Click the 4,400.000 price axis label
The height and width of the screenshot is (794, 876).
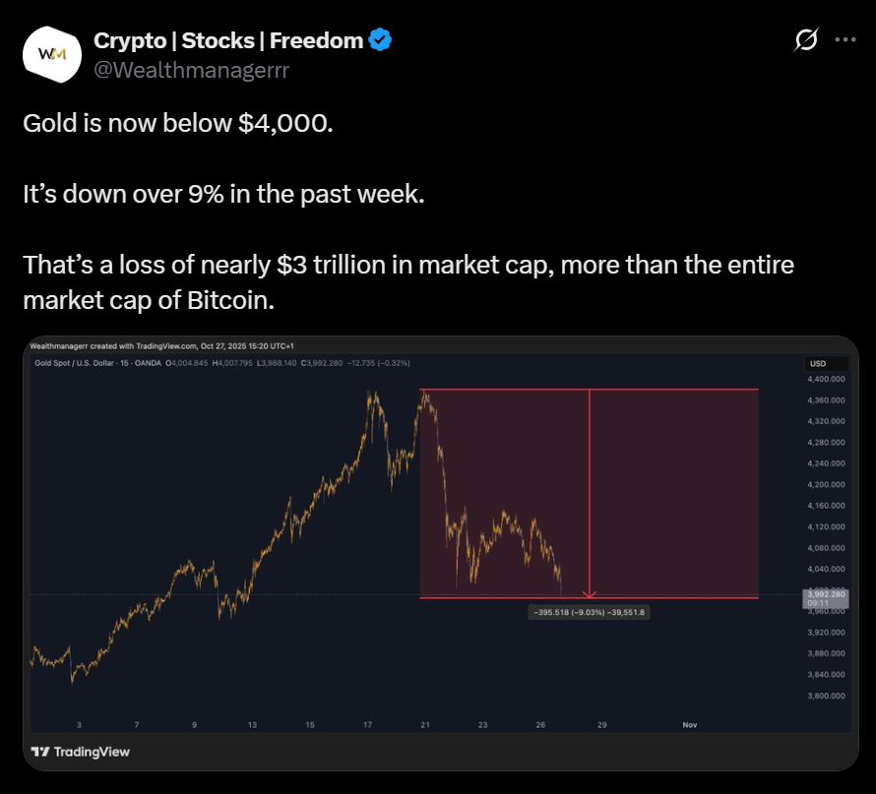(824, 379)
